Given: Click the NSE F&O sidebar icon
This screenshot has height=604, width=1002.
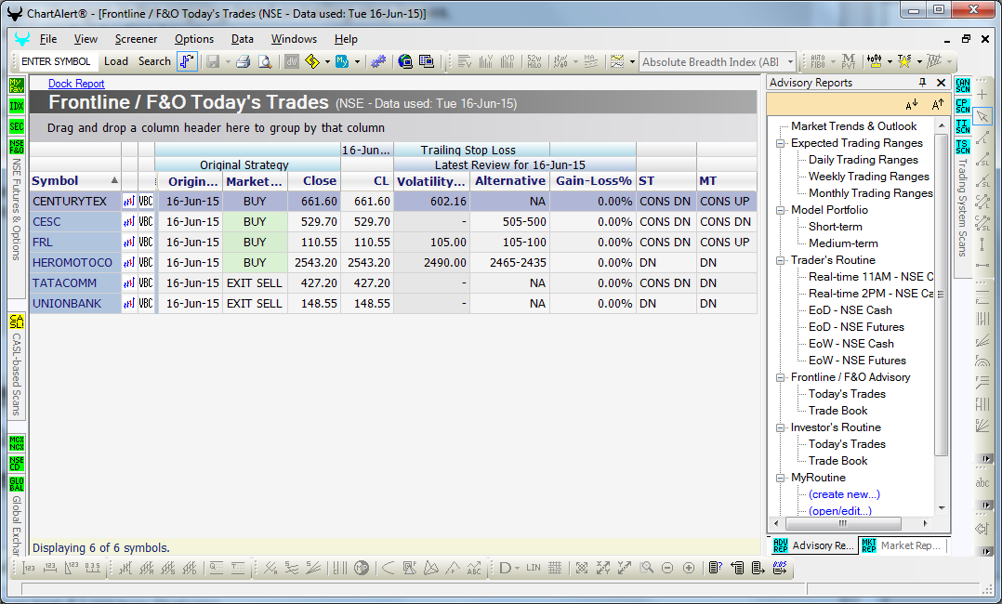Looking at the screenshot, I should [17, 147].
